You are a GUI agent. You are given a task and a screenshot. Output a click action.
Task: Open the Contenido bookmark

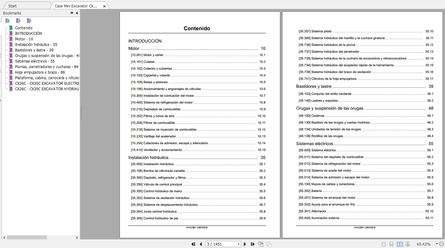pyautogui.click(x=24, y=28)
